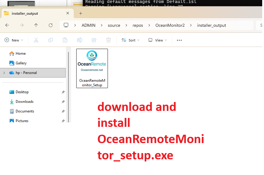This screenshot has height=175, width=264.
Task: Expand the chevron after source in path
Action: [126, 25]
